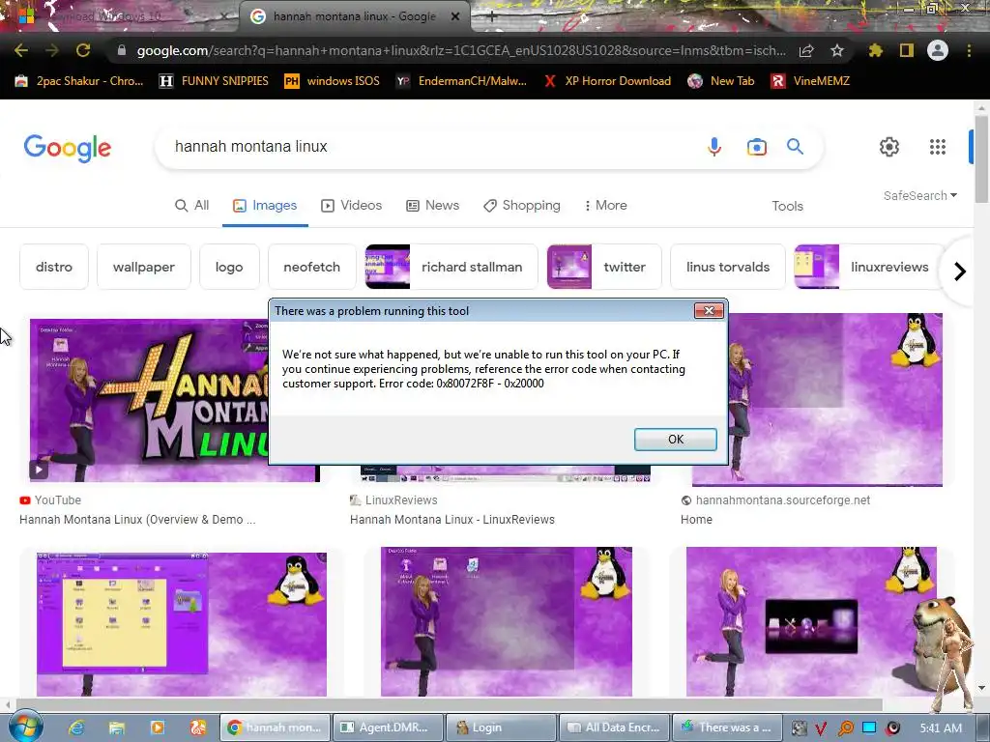The height and width of the screenshot is (742, 990).
Task: Go forward in Chrome
Action: tap(52, 50)
